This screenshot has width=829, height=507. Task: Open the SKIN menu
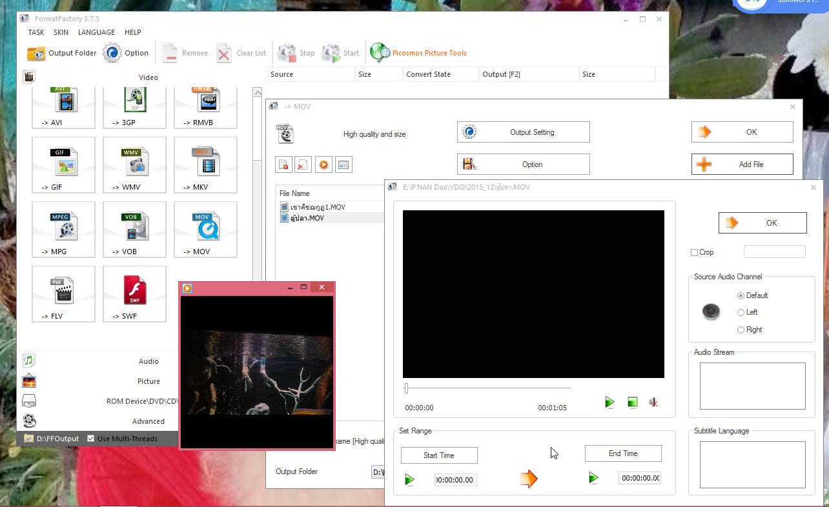pyautogui.click(x=61, y=32)
